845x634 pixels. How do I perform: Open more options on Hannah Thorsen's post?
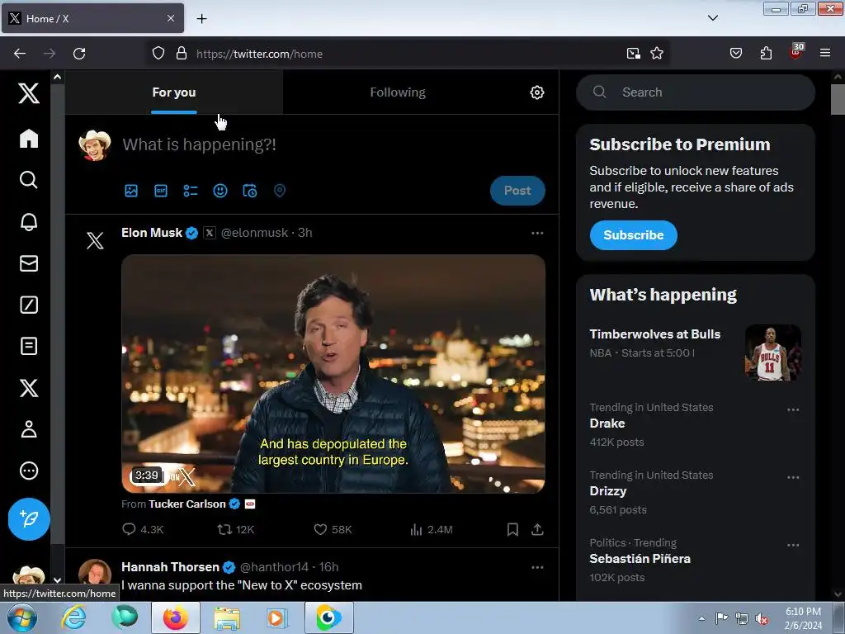coord(537,567)
